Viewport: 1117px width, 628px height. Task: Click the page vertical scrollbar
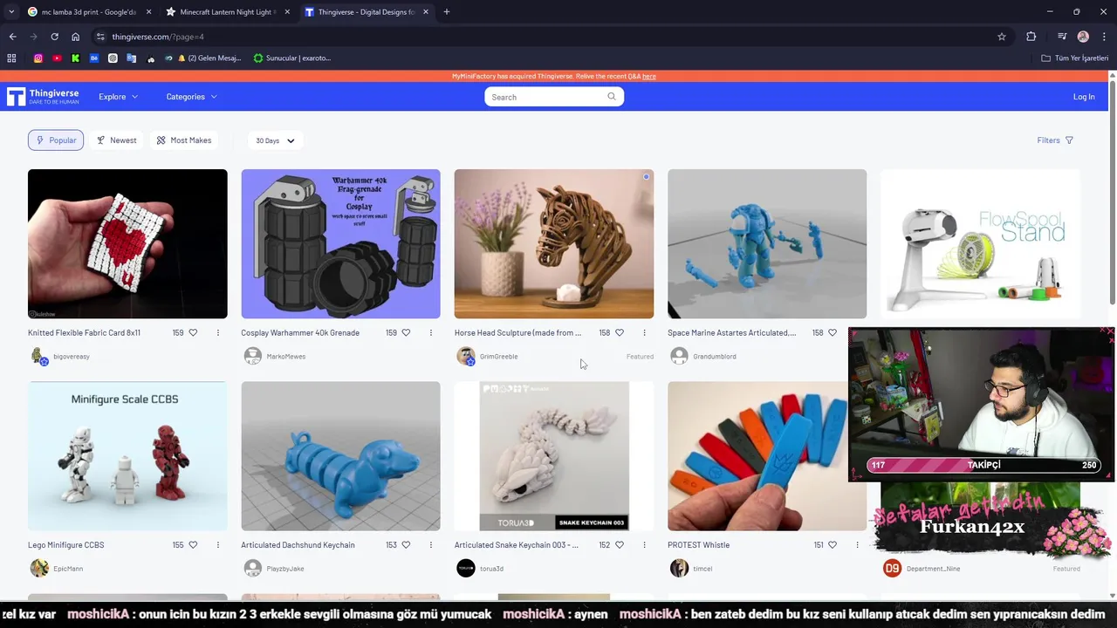point(1112,192)
